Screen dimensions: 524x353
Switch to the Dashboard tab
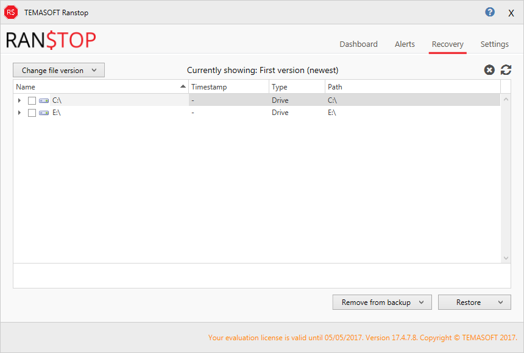point(358,44)
